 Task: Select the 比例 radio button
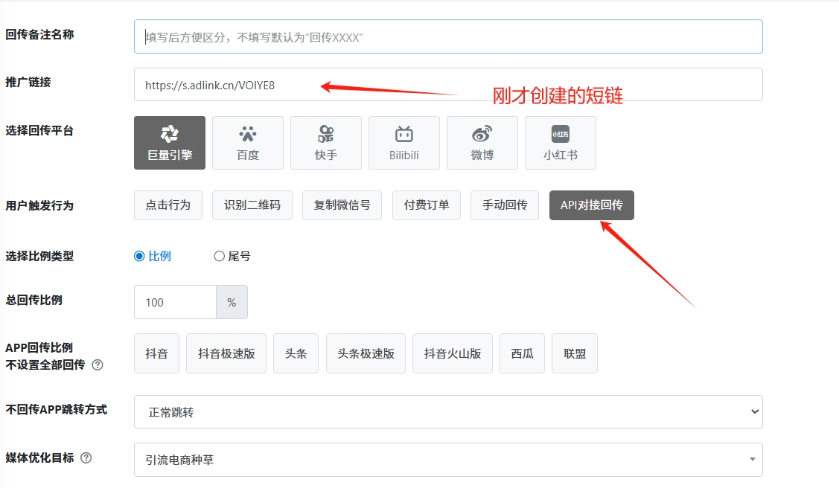point(139,256)
